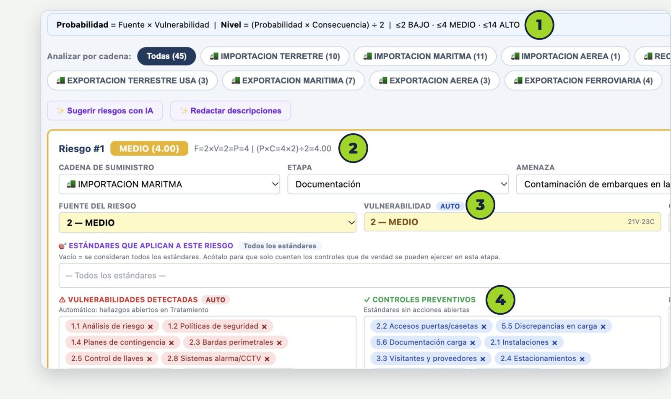Viewport: 671px width, 399px height.
Task: Click the Riesgo #1 heading
Action: coord(81,149)
